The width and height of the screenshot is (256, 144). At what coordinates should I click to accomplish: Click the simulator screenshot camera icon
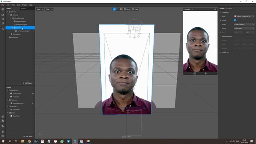[195, 74]
